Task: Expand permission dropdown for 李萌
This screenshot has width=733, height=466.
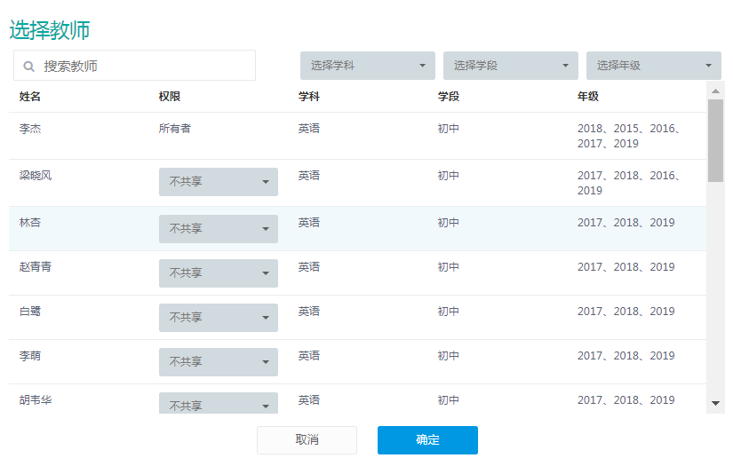Action: click(x=219, y=362)
